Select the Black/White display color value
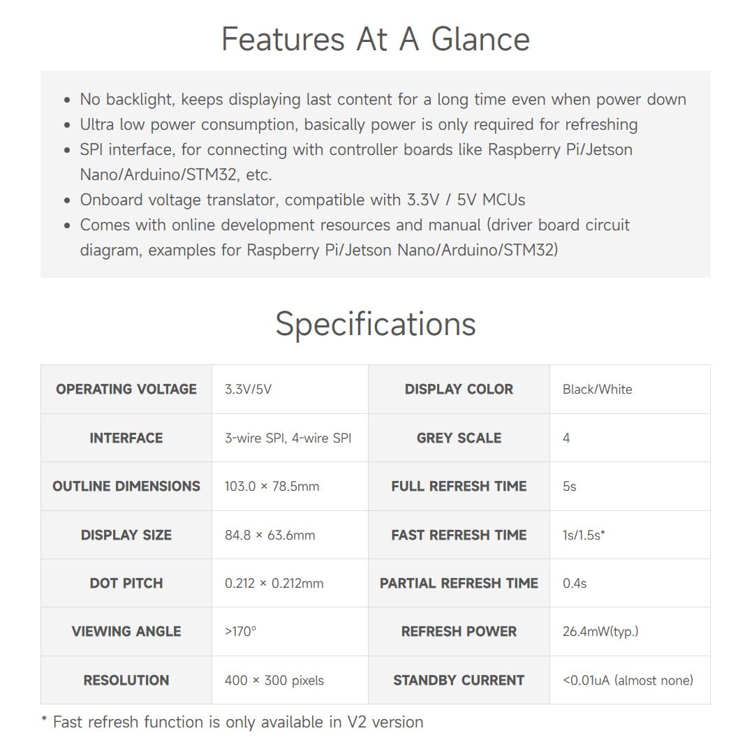The width and height of the screenshot is (754, 754). pos(597,390)
